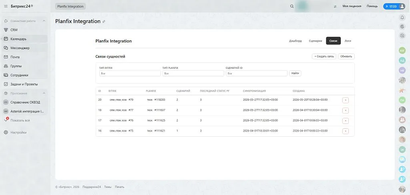
Task: Open chat with АД avatar
Action: pyautogui.click(x=402, y=61)
